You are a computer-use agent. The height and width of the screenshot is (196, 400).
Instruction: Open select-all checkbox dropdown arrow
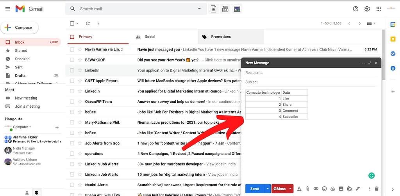77,23
